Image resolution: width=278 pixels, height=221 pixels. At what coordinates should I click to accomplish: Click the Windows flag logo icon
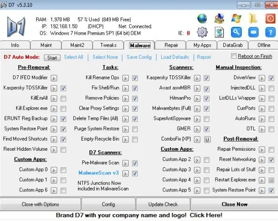click(x=236, y=18)
